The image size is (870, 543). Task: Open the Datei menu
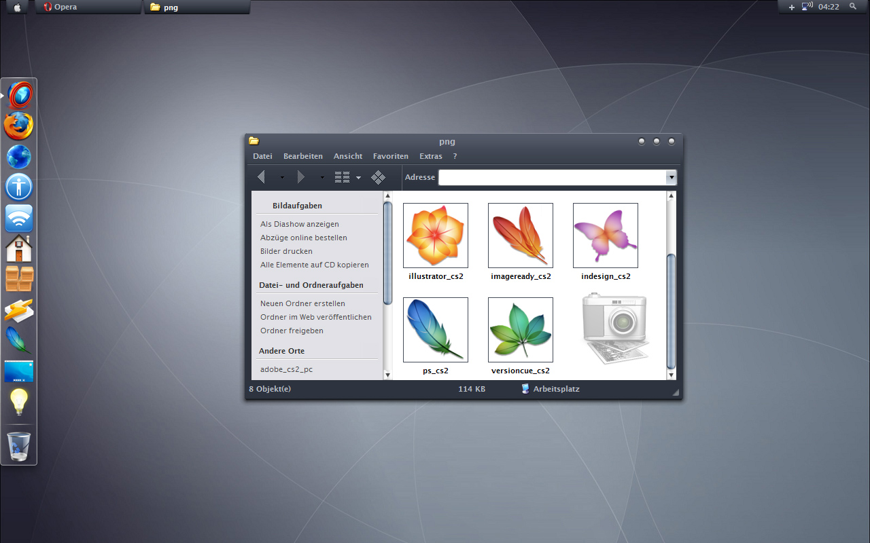coord(262,156)
